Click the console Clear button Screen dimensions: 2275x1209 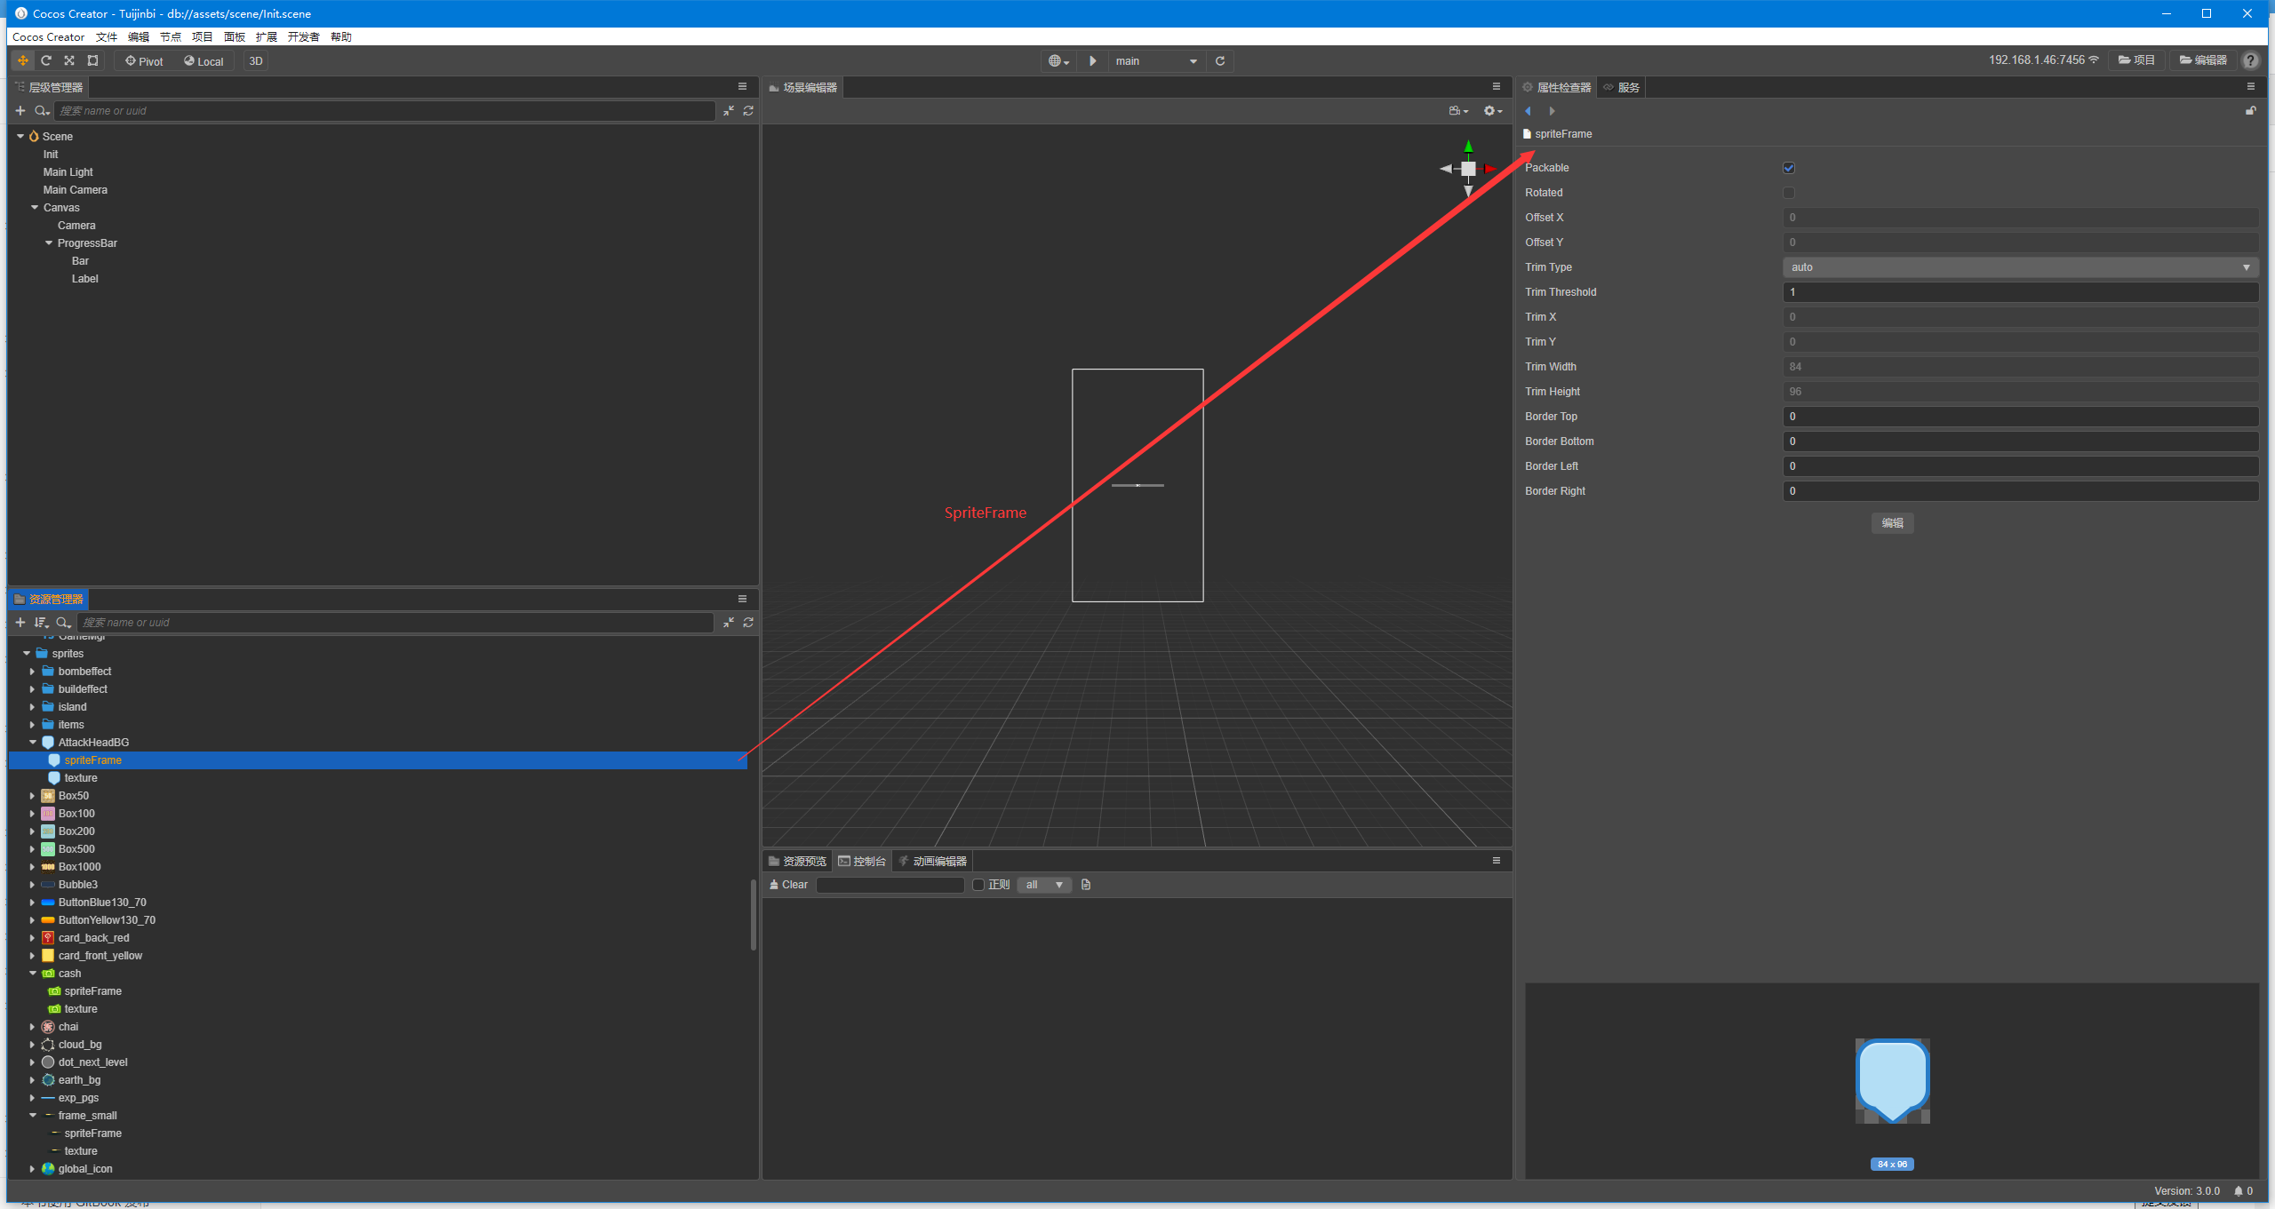pos(789,885)
